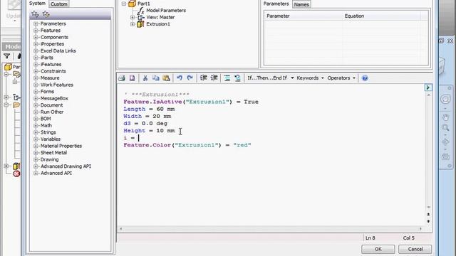This screenshot has height=256, width=456.
Task: Click the editor vertical scrollbar down arrow
Action: click(x=428, y=207)
